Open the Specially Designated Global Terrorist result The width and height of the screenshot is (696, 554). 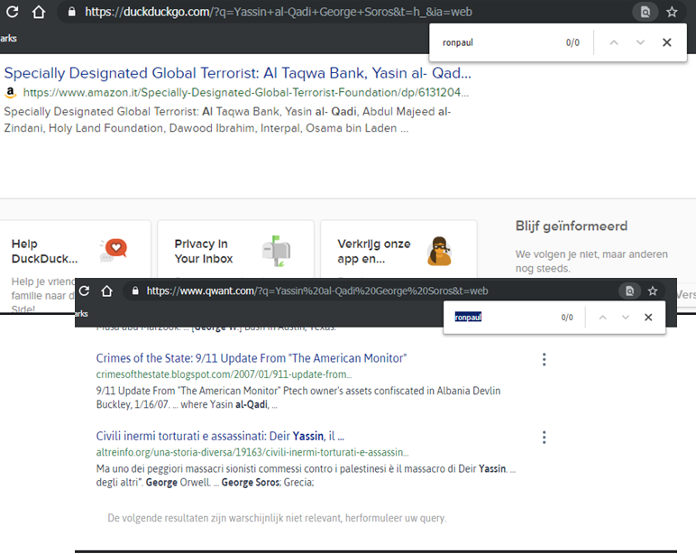click(x=237, y=73)
